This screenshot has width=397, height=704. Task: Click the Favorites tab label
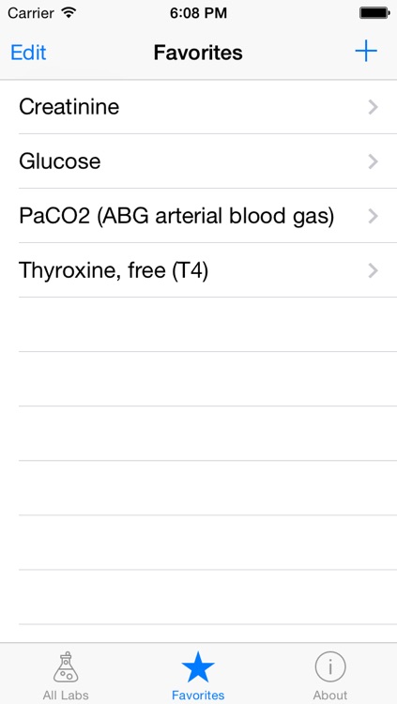point(198,695)
